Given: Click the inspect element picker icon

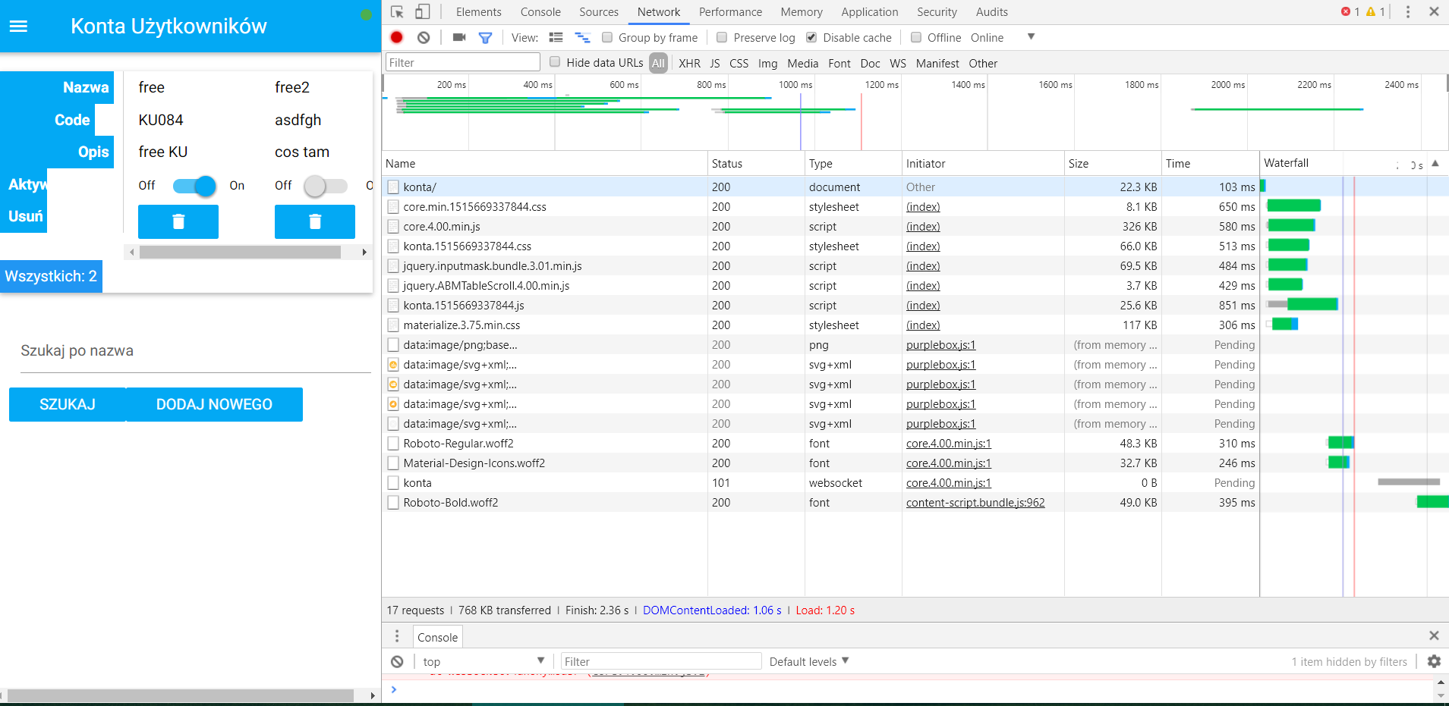Looking at the screenshot, I should point(397,11).
